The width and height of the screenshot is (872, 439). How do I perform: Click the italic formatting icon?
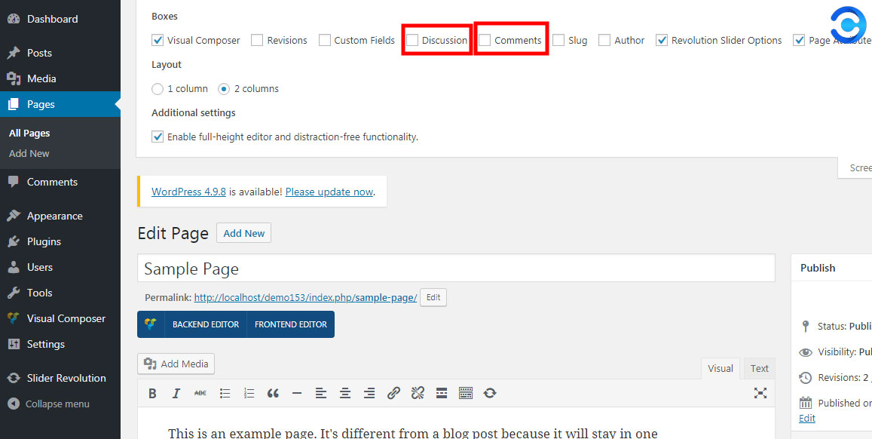click(176, 393)
